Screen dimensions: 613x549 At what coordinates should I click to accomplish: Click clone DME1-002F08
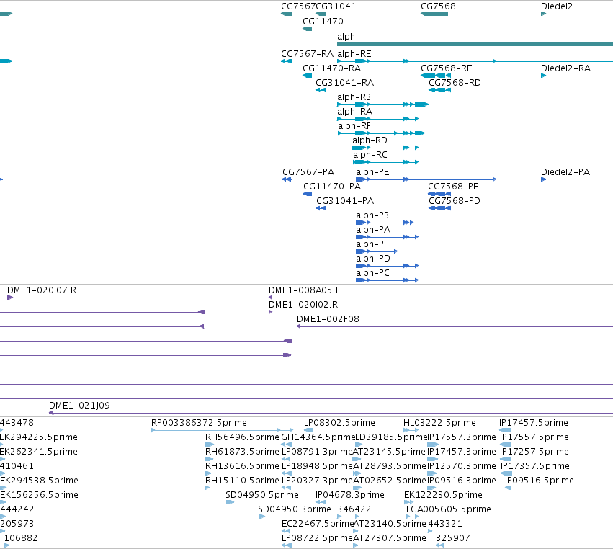(455, 326)
